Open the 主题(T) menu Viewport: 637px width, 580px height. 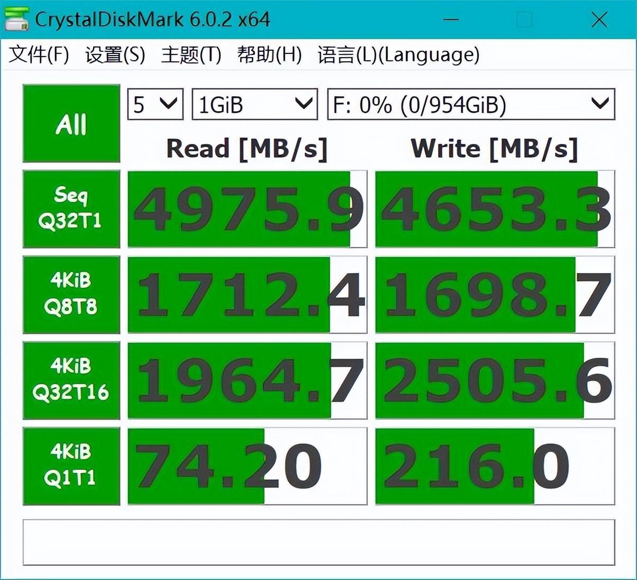click(x=191, y=55)
